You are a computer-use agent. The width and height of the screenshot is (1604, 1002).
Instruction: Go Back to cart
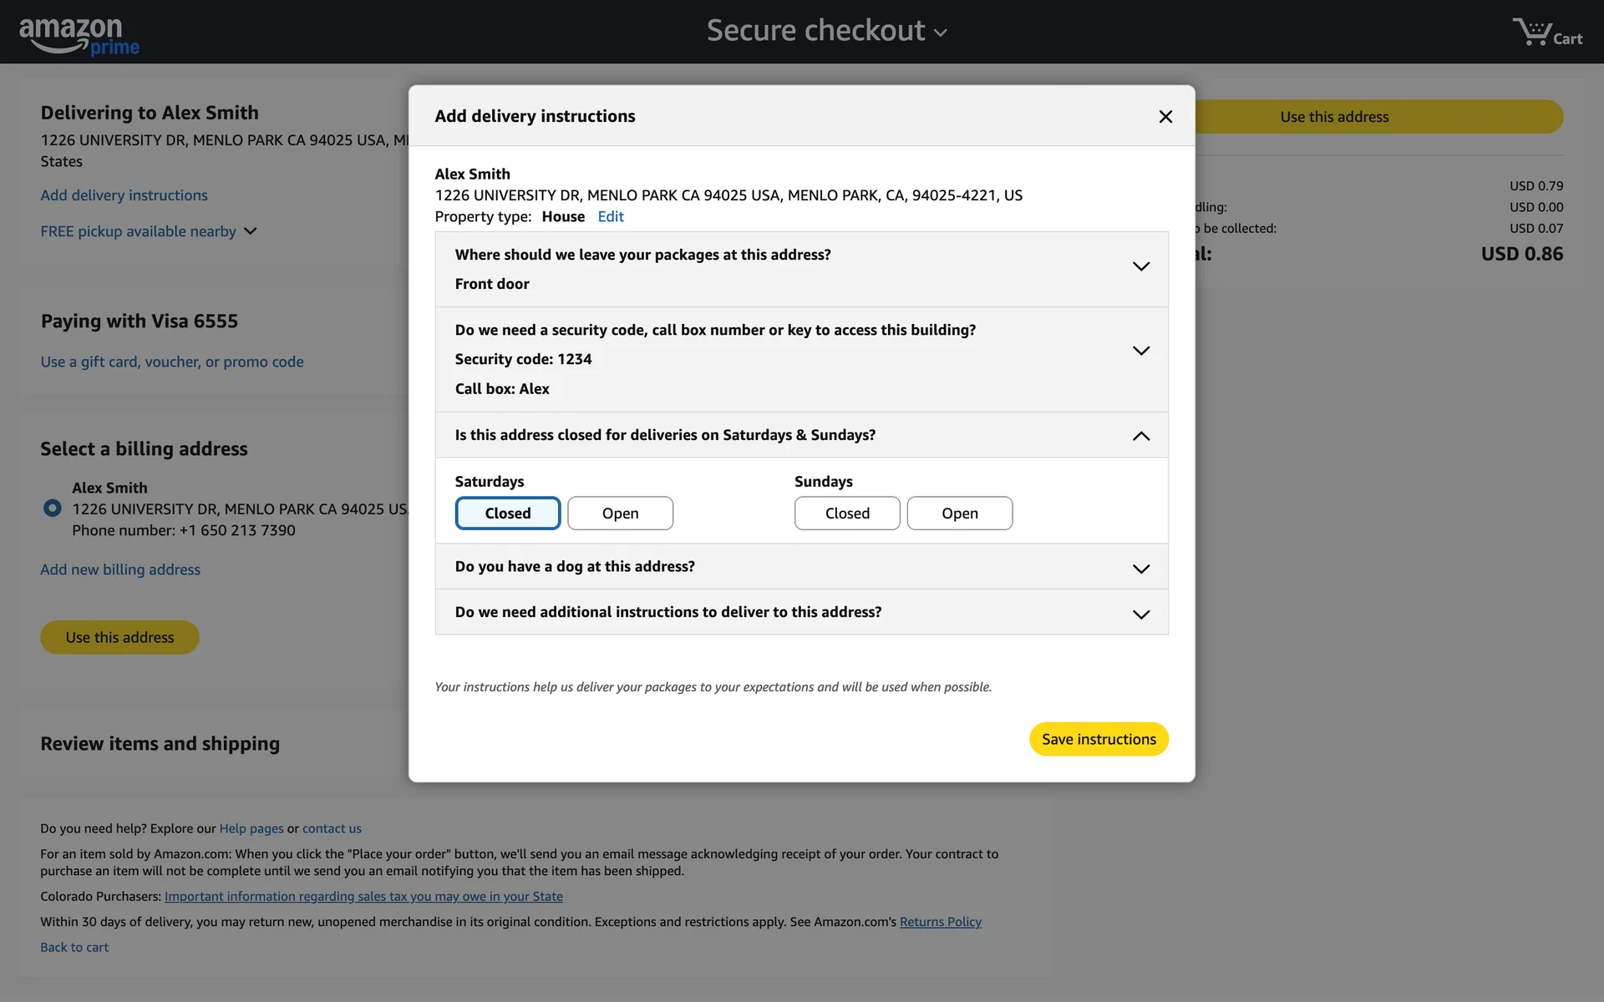[74, 947]
